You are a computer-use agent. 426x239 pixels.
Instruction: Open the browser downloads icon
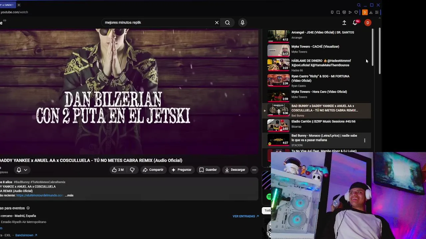click(x=371, y=12)
